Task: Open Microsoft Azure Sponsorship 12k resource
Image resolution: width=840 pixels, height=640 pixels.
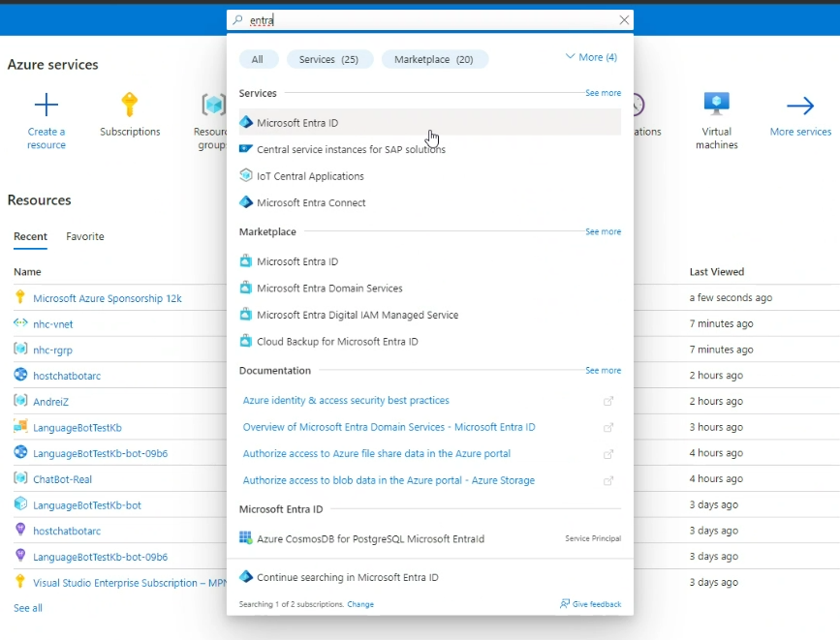Action: 108,298
